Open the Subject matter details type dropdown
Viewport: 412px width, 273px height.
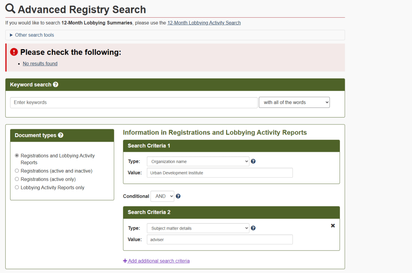pyautogui.click(x=198, y=228)
